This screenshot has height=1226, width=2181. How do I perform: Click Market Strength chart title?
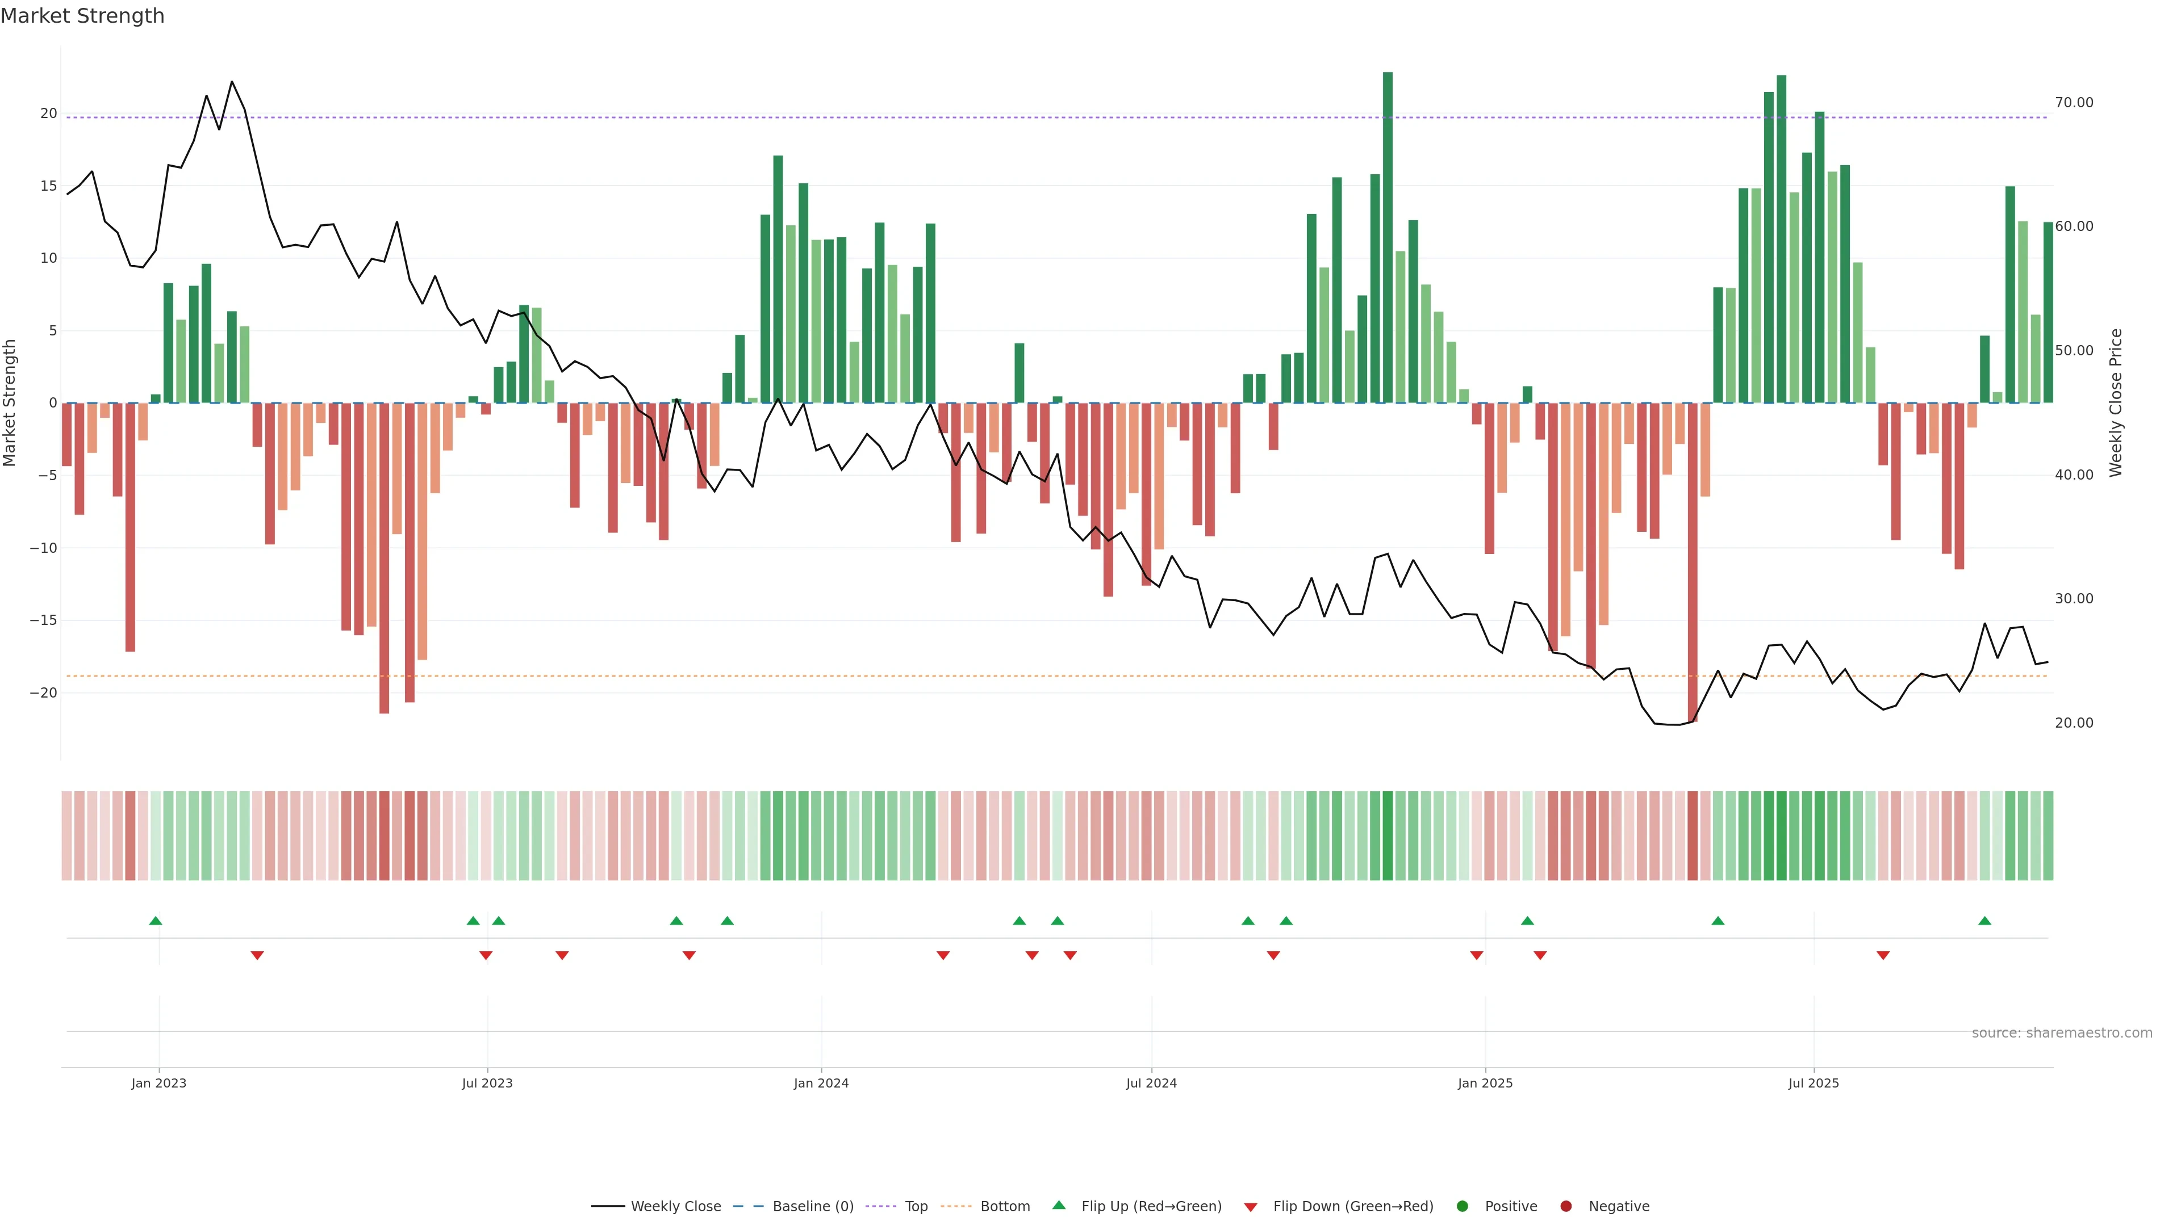82,16
